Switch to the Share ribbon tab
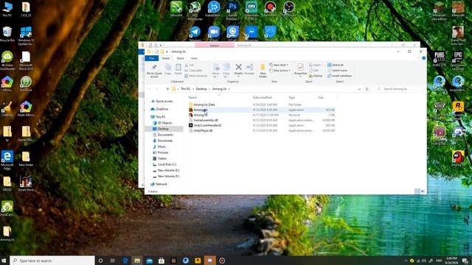Screen dimensions: 472x265 180,58
